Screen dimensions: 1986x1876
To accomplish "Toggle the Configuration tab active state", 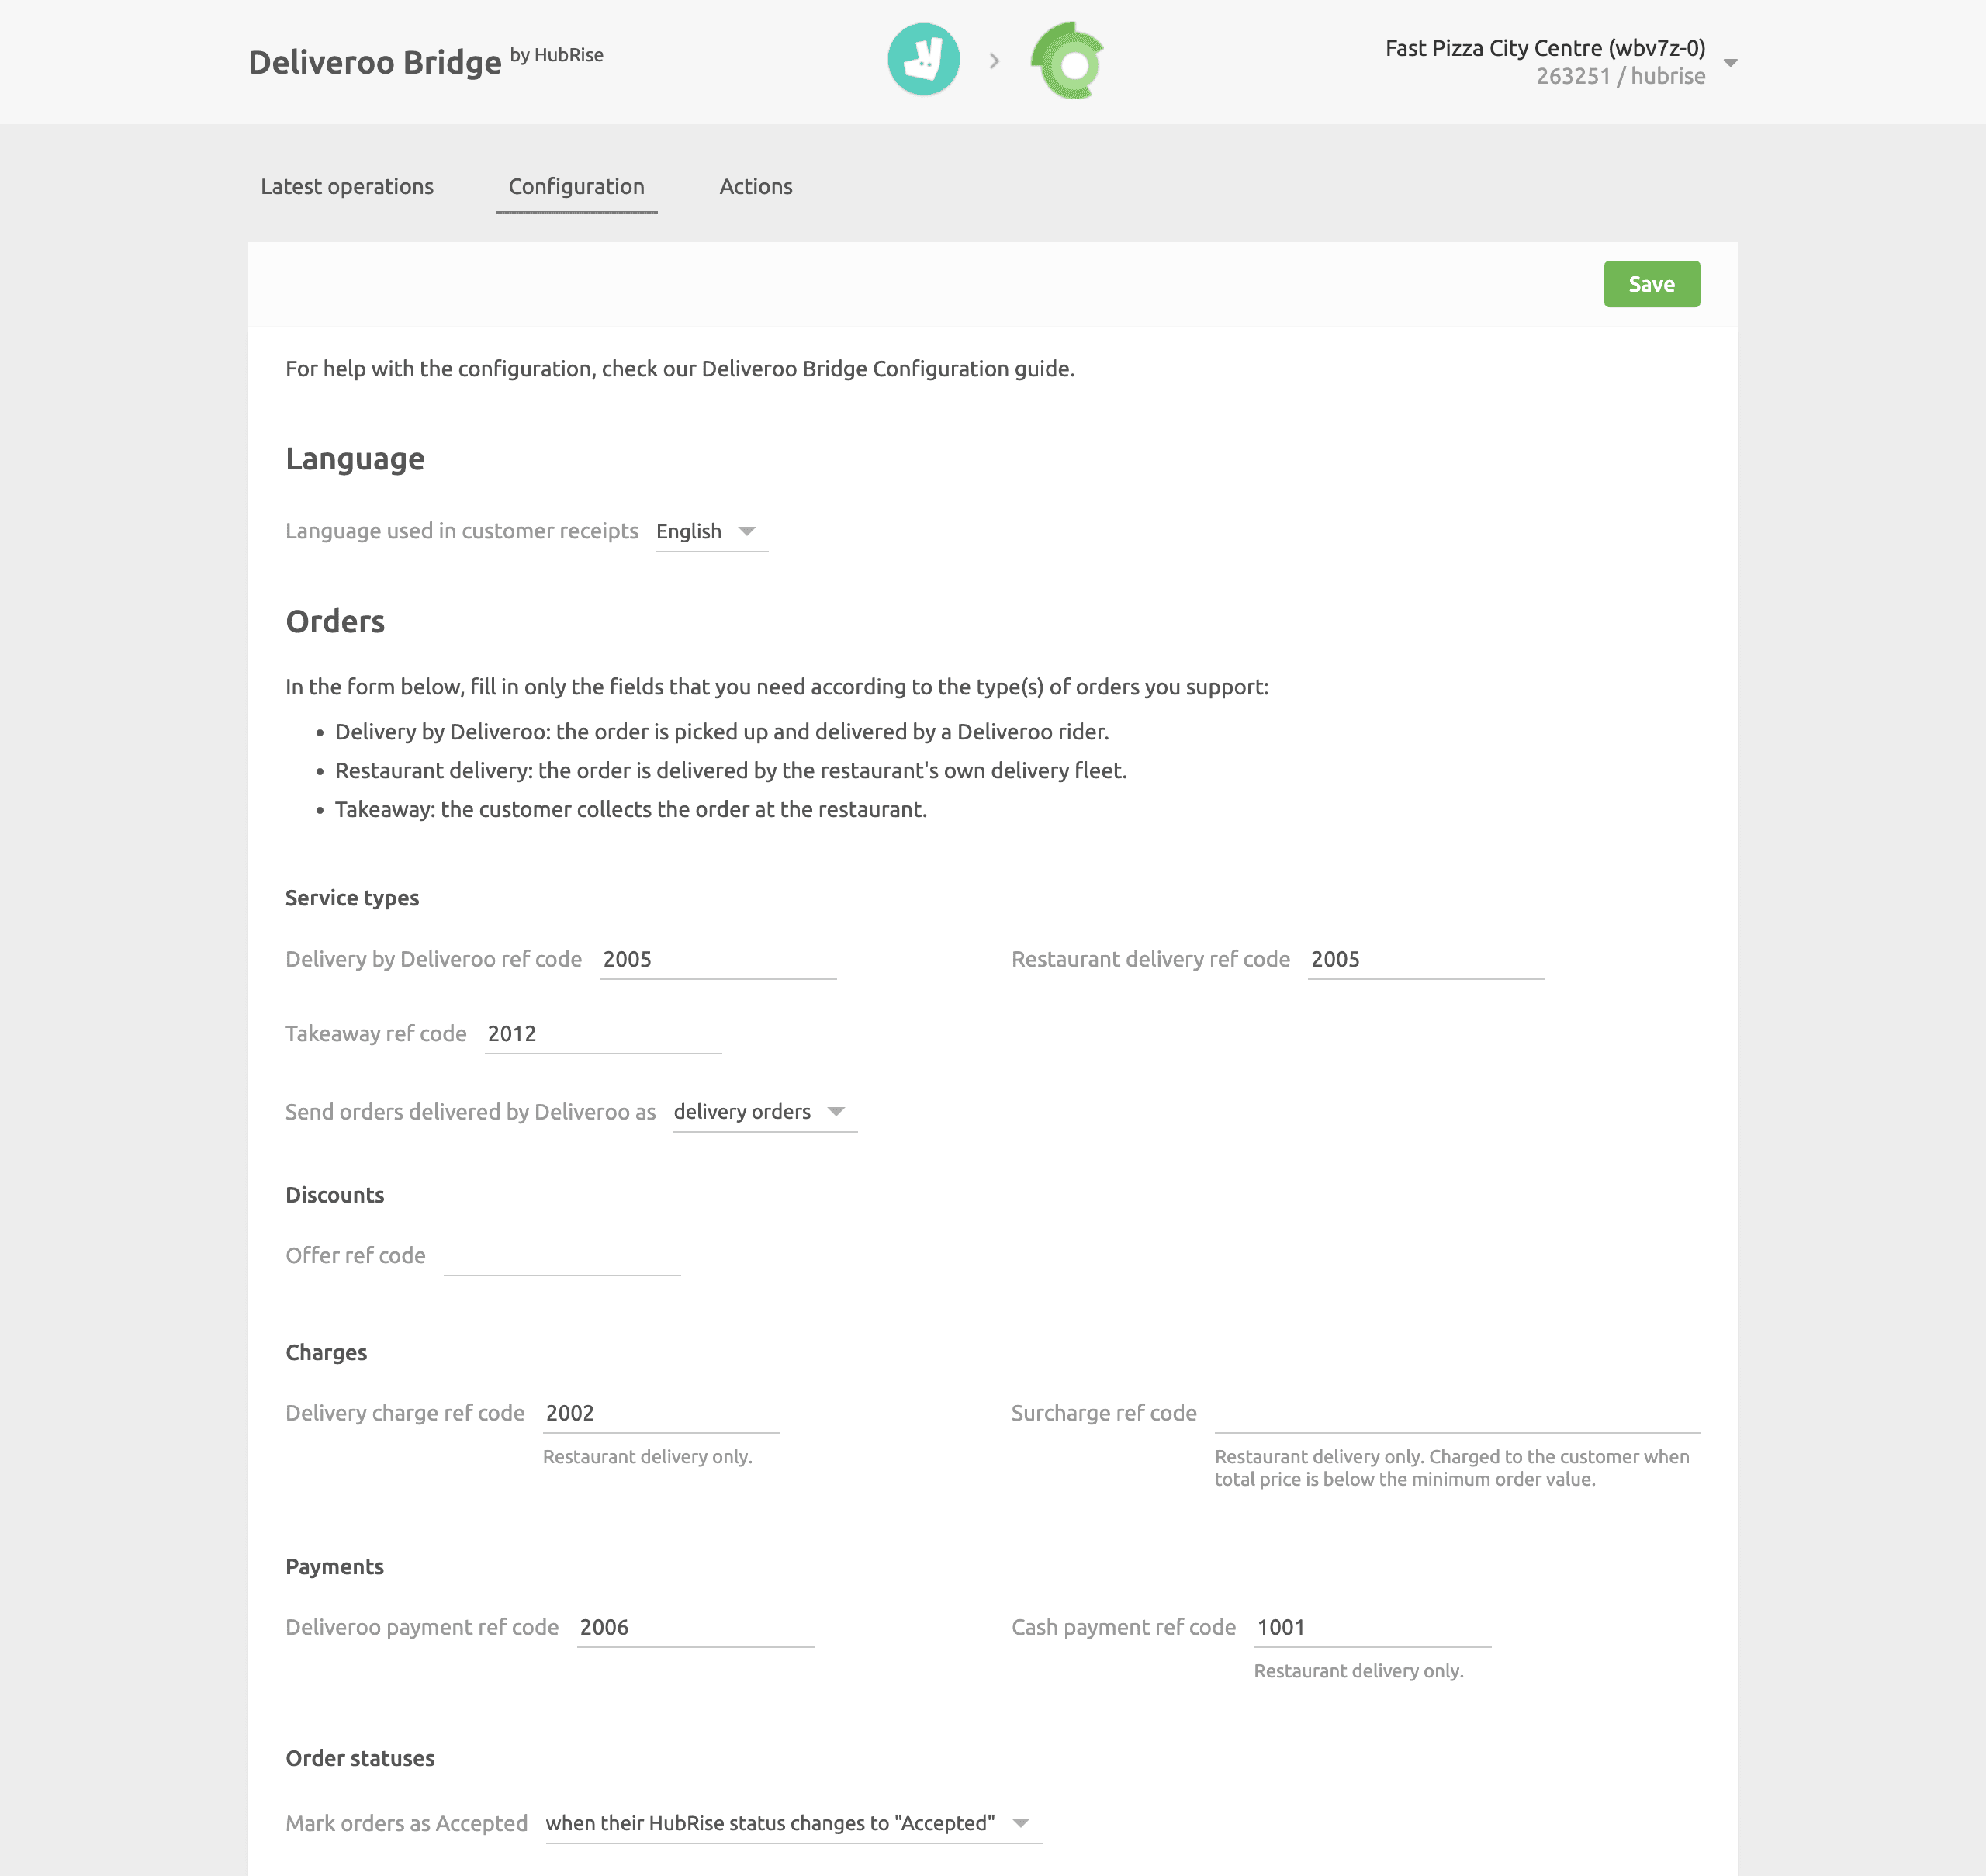I will tap(575, 185).
